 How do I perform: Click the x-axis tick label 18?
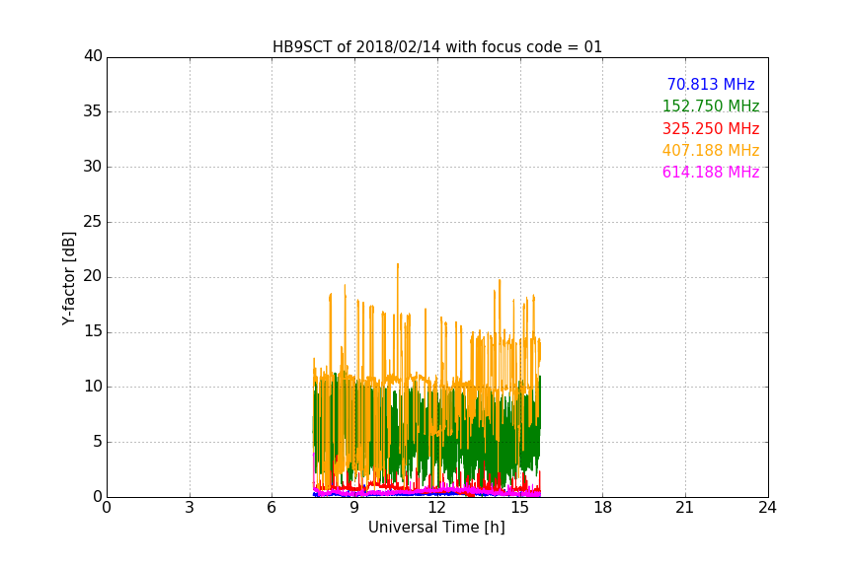[603, 508]
